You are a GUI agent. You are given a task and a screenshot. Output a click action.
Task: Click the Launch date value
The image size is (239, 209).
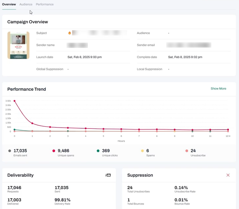[85, 57]
